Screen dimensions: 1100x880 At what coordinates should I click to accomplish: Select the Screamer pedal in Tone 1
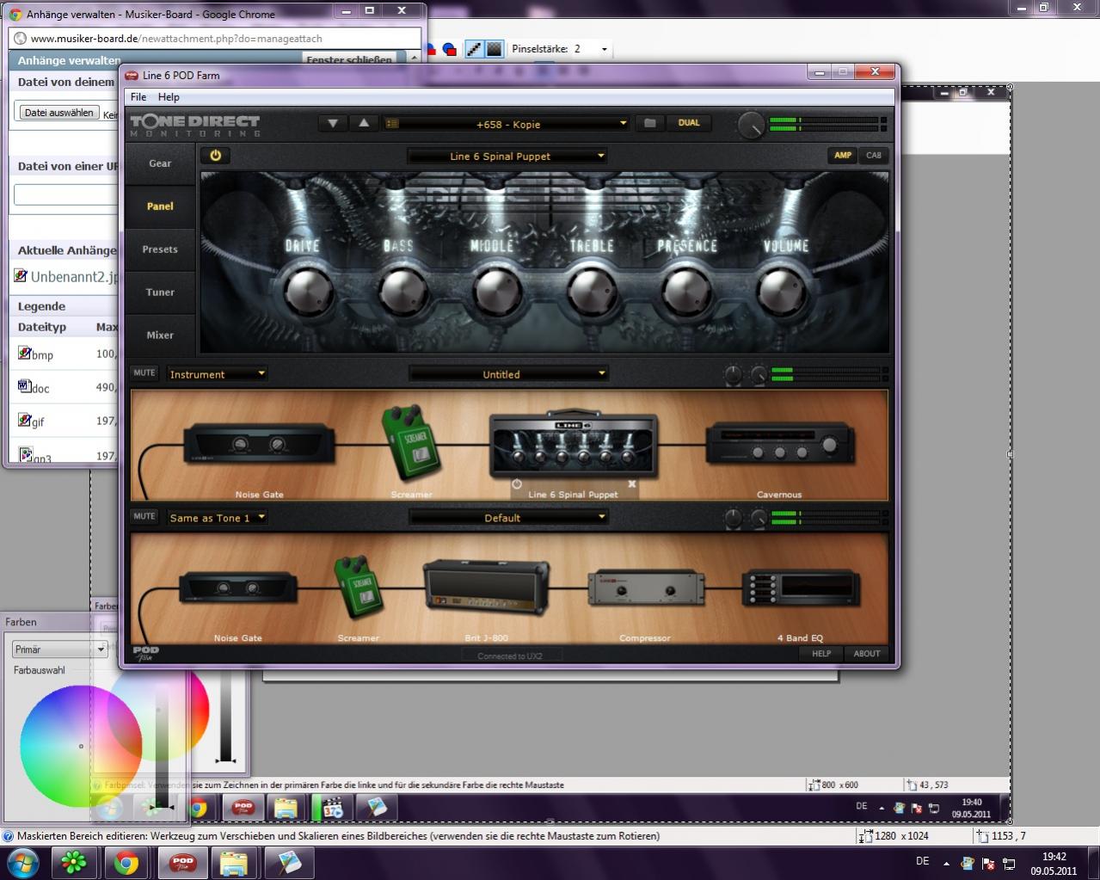pyautogui.click(x=410, y=443)
